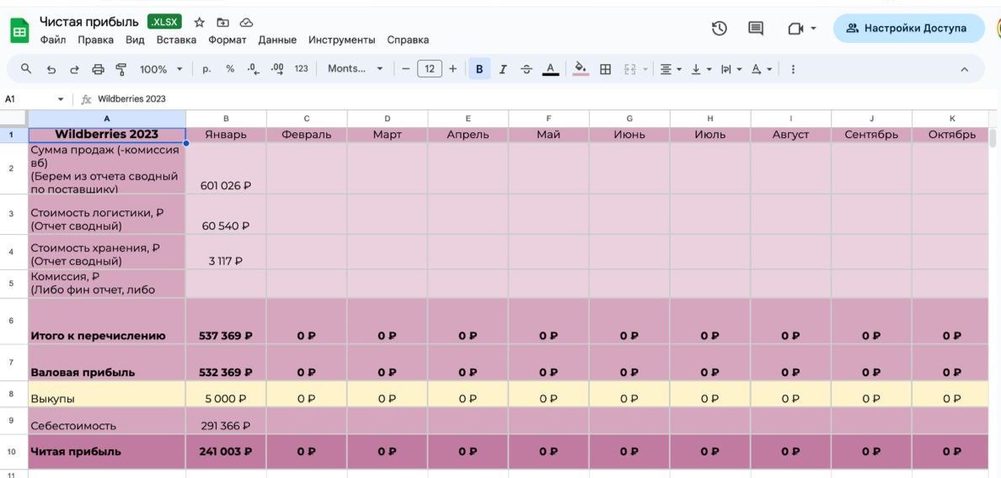Click the font size field showing 12
The height and width of the screenshot is (478, 1001).
[x=429, y=69]
